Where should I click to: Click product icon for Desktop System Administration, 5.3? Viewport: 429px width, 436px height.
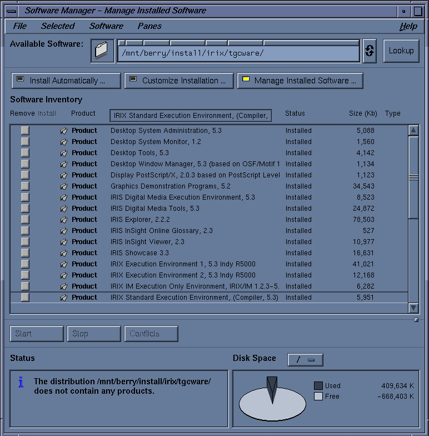64,131
